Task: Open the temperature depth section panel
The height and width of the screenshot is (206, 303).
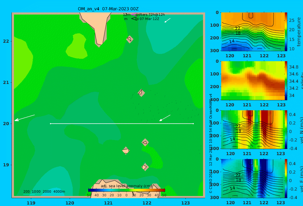Action: pos(253,32)
